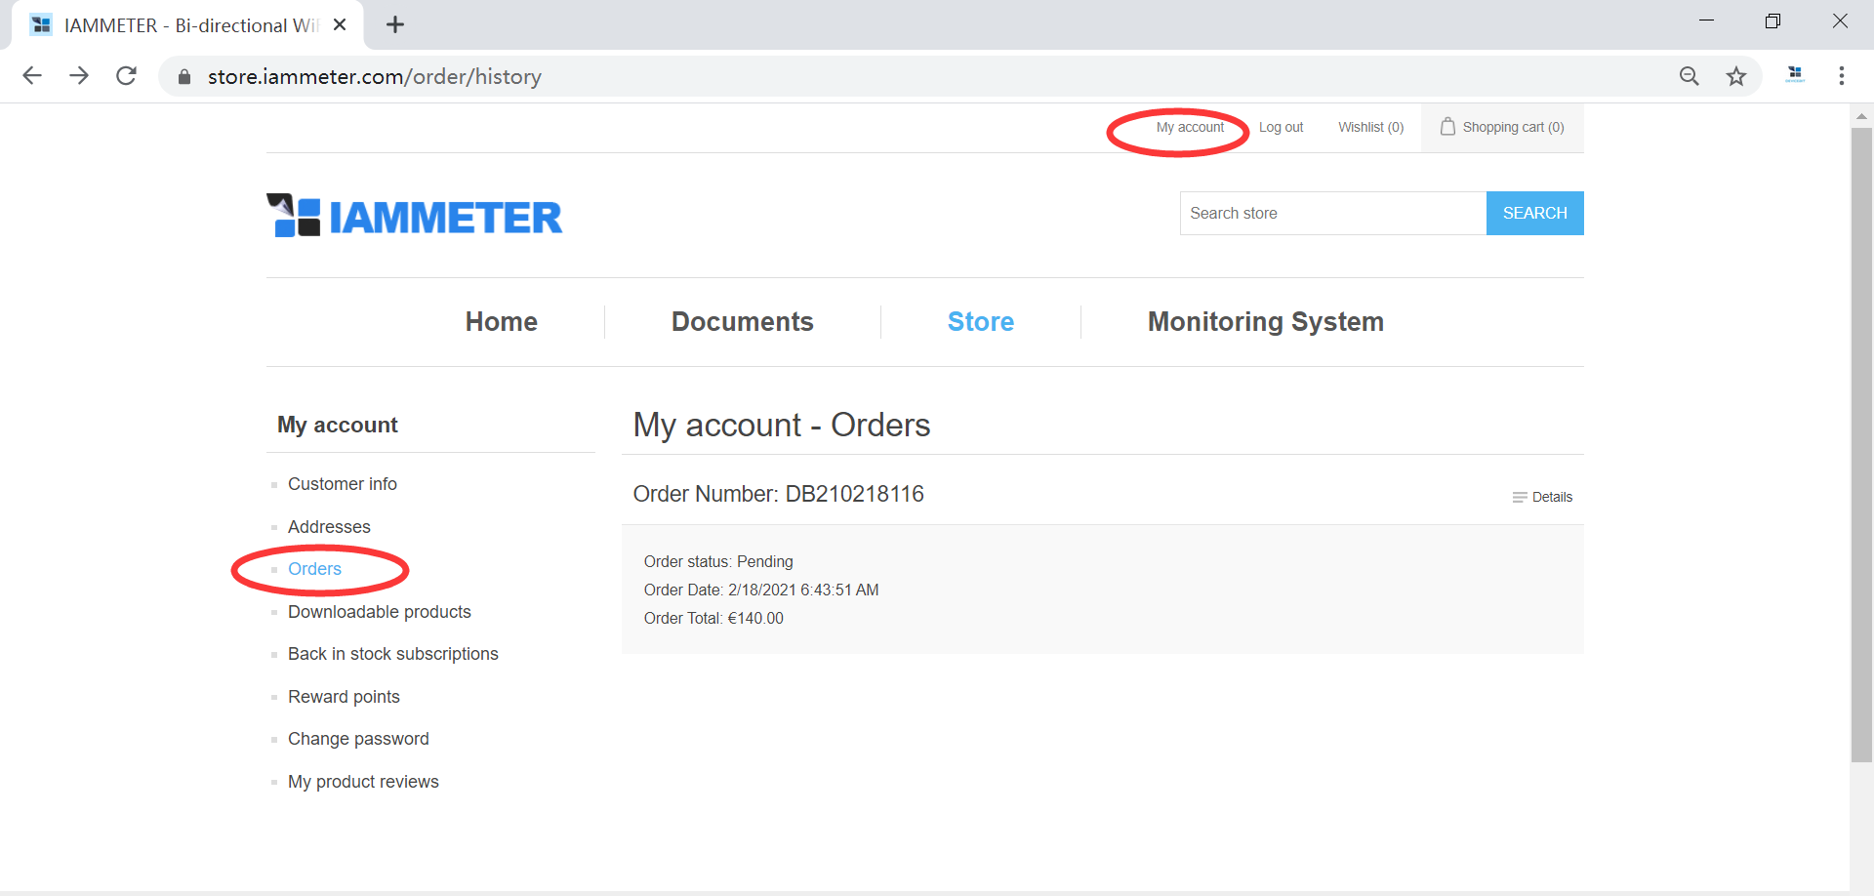The width and height of the screenshot is (1874, 896).
Task: Open Wishlist link in header
Action: pos(1370,127)
